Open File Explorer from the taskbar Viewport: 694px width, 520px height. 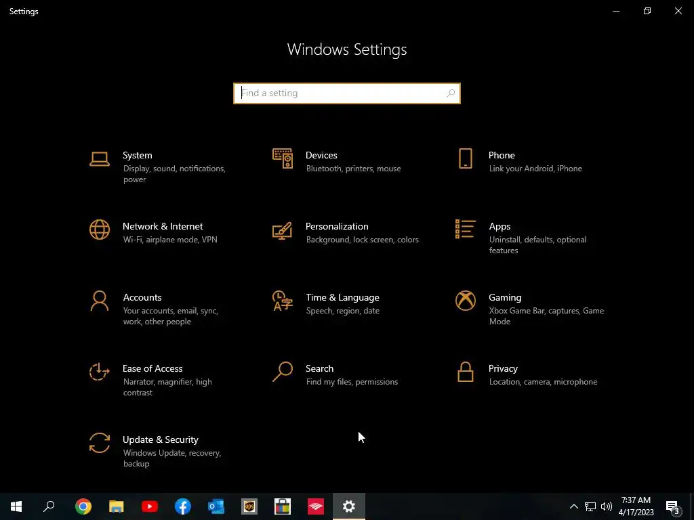[x=117, y=506]
